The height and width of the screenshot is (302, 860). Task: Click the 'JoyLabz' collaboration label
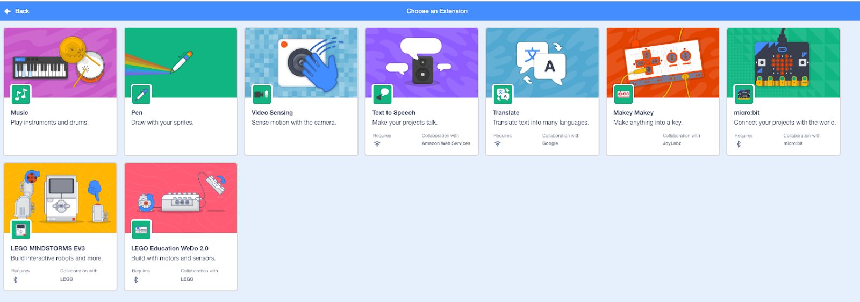pos(672,143)
